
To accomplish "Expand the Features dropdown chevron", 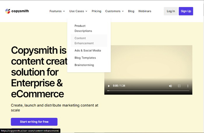I will tap(64, 11).
